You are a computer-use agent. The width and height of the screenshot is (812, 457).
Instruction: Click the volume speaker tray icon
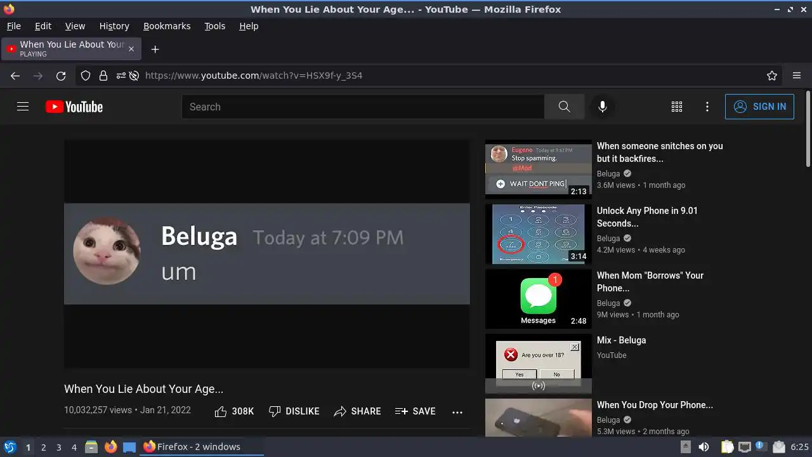[x=704, y=447]
